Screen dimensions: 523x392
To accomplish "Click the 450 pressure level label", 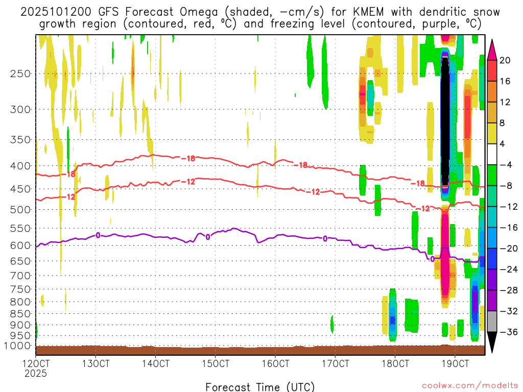I will click(x=20, y=189).
